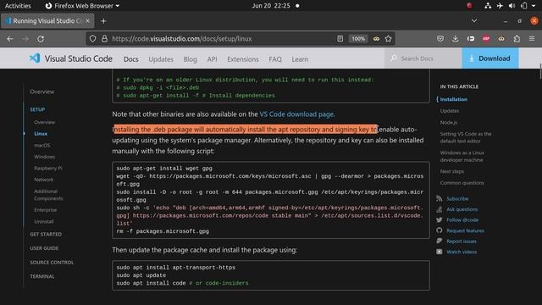Click the 100% zoom level indicator

tap(358, 39)
